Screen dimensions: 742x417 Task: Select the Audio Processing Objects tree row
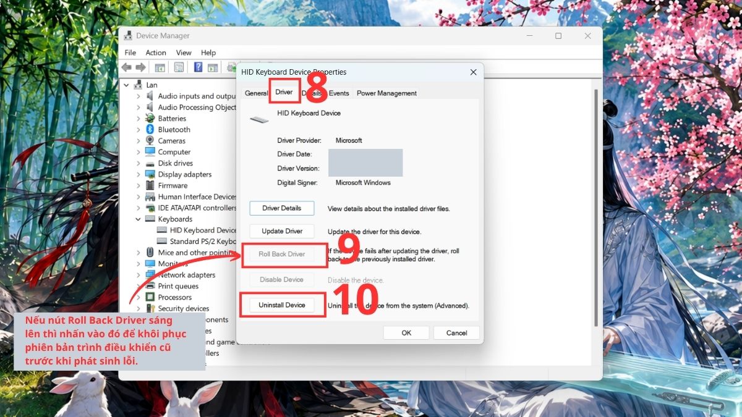[x=190, y=107]
